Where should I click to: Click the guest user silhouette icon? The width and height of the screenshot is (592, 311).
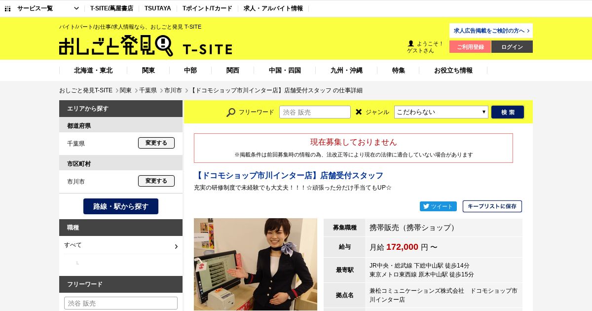pyautogui.click(x=411, y=43)
